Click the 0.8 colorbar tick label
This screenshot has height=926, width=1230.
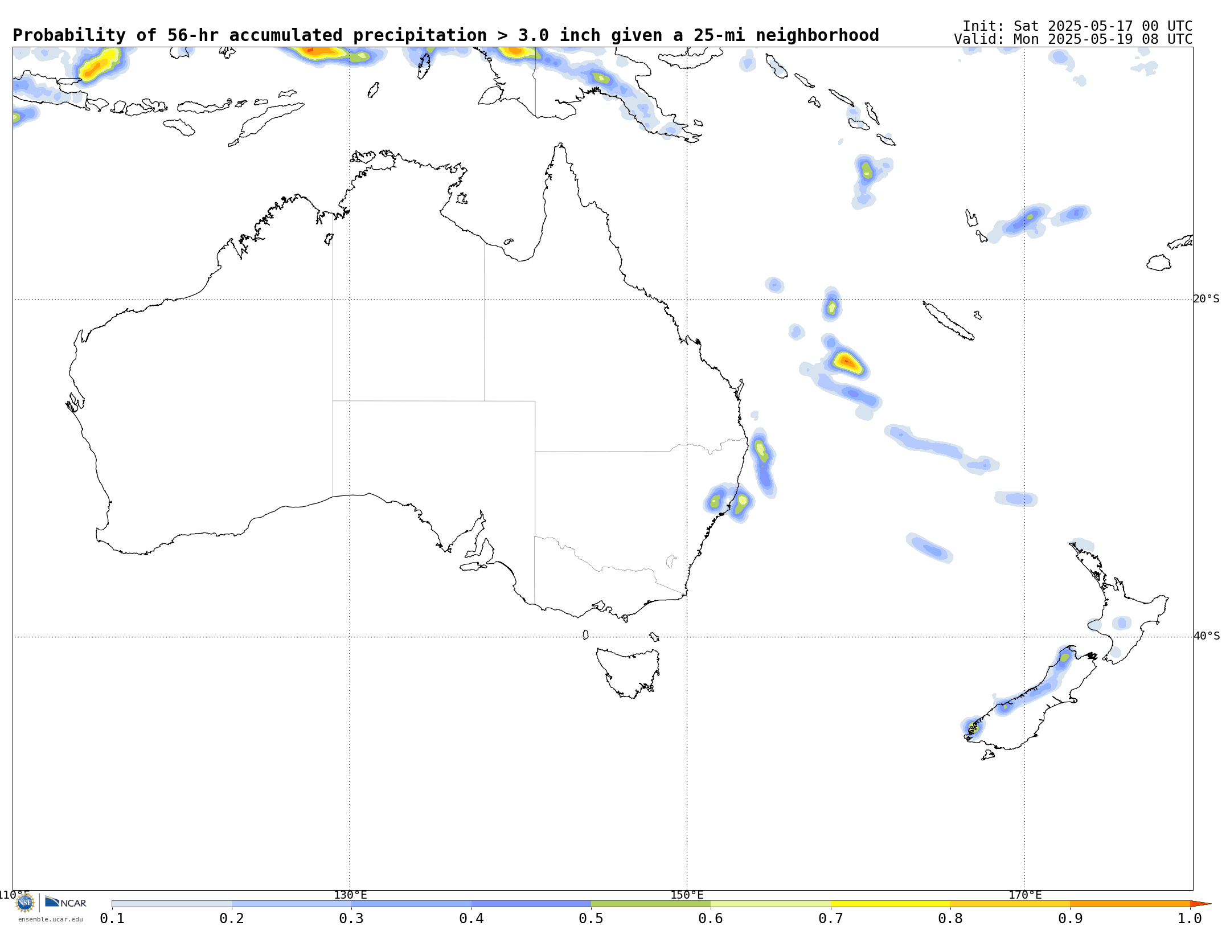[x=950, y=918]
